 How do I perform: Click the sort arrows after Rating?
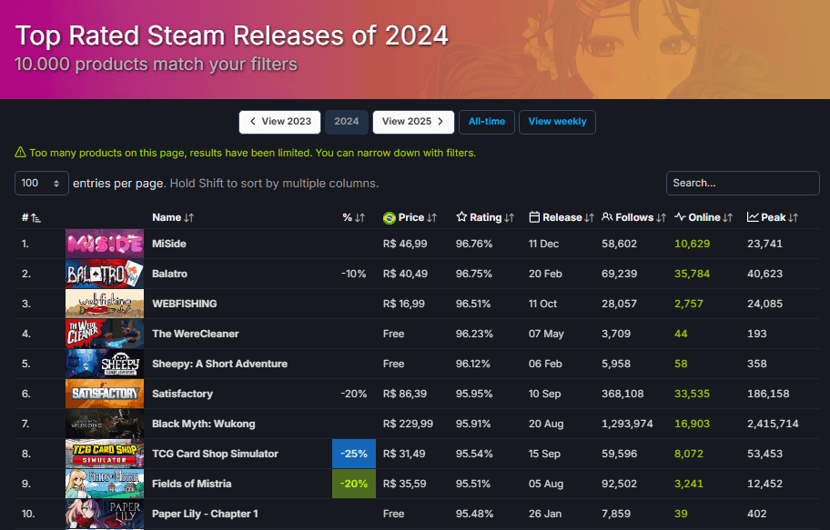pyautogui.click(x=510, y=218)
